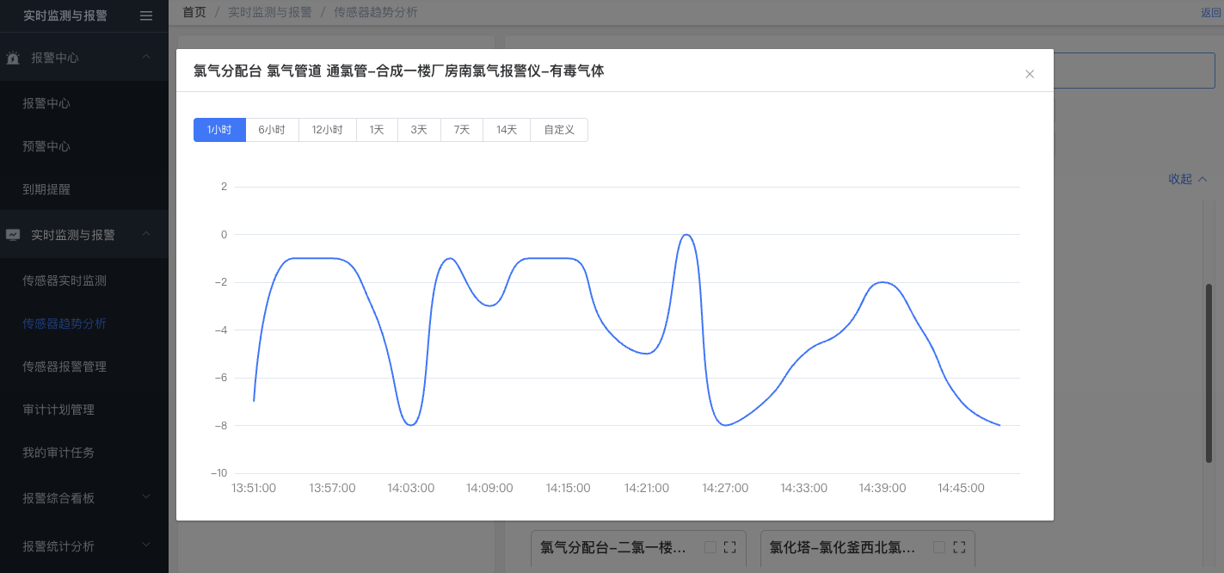
Task: Click the 实时监测与报警 monitor icon
Action: point(13,235)
